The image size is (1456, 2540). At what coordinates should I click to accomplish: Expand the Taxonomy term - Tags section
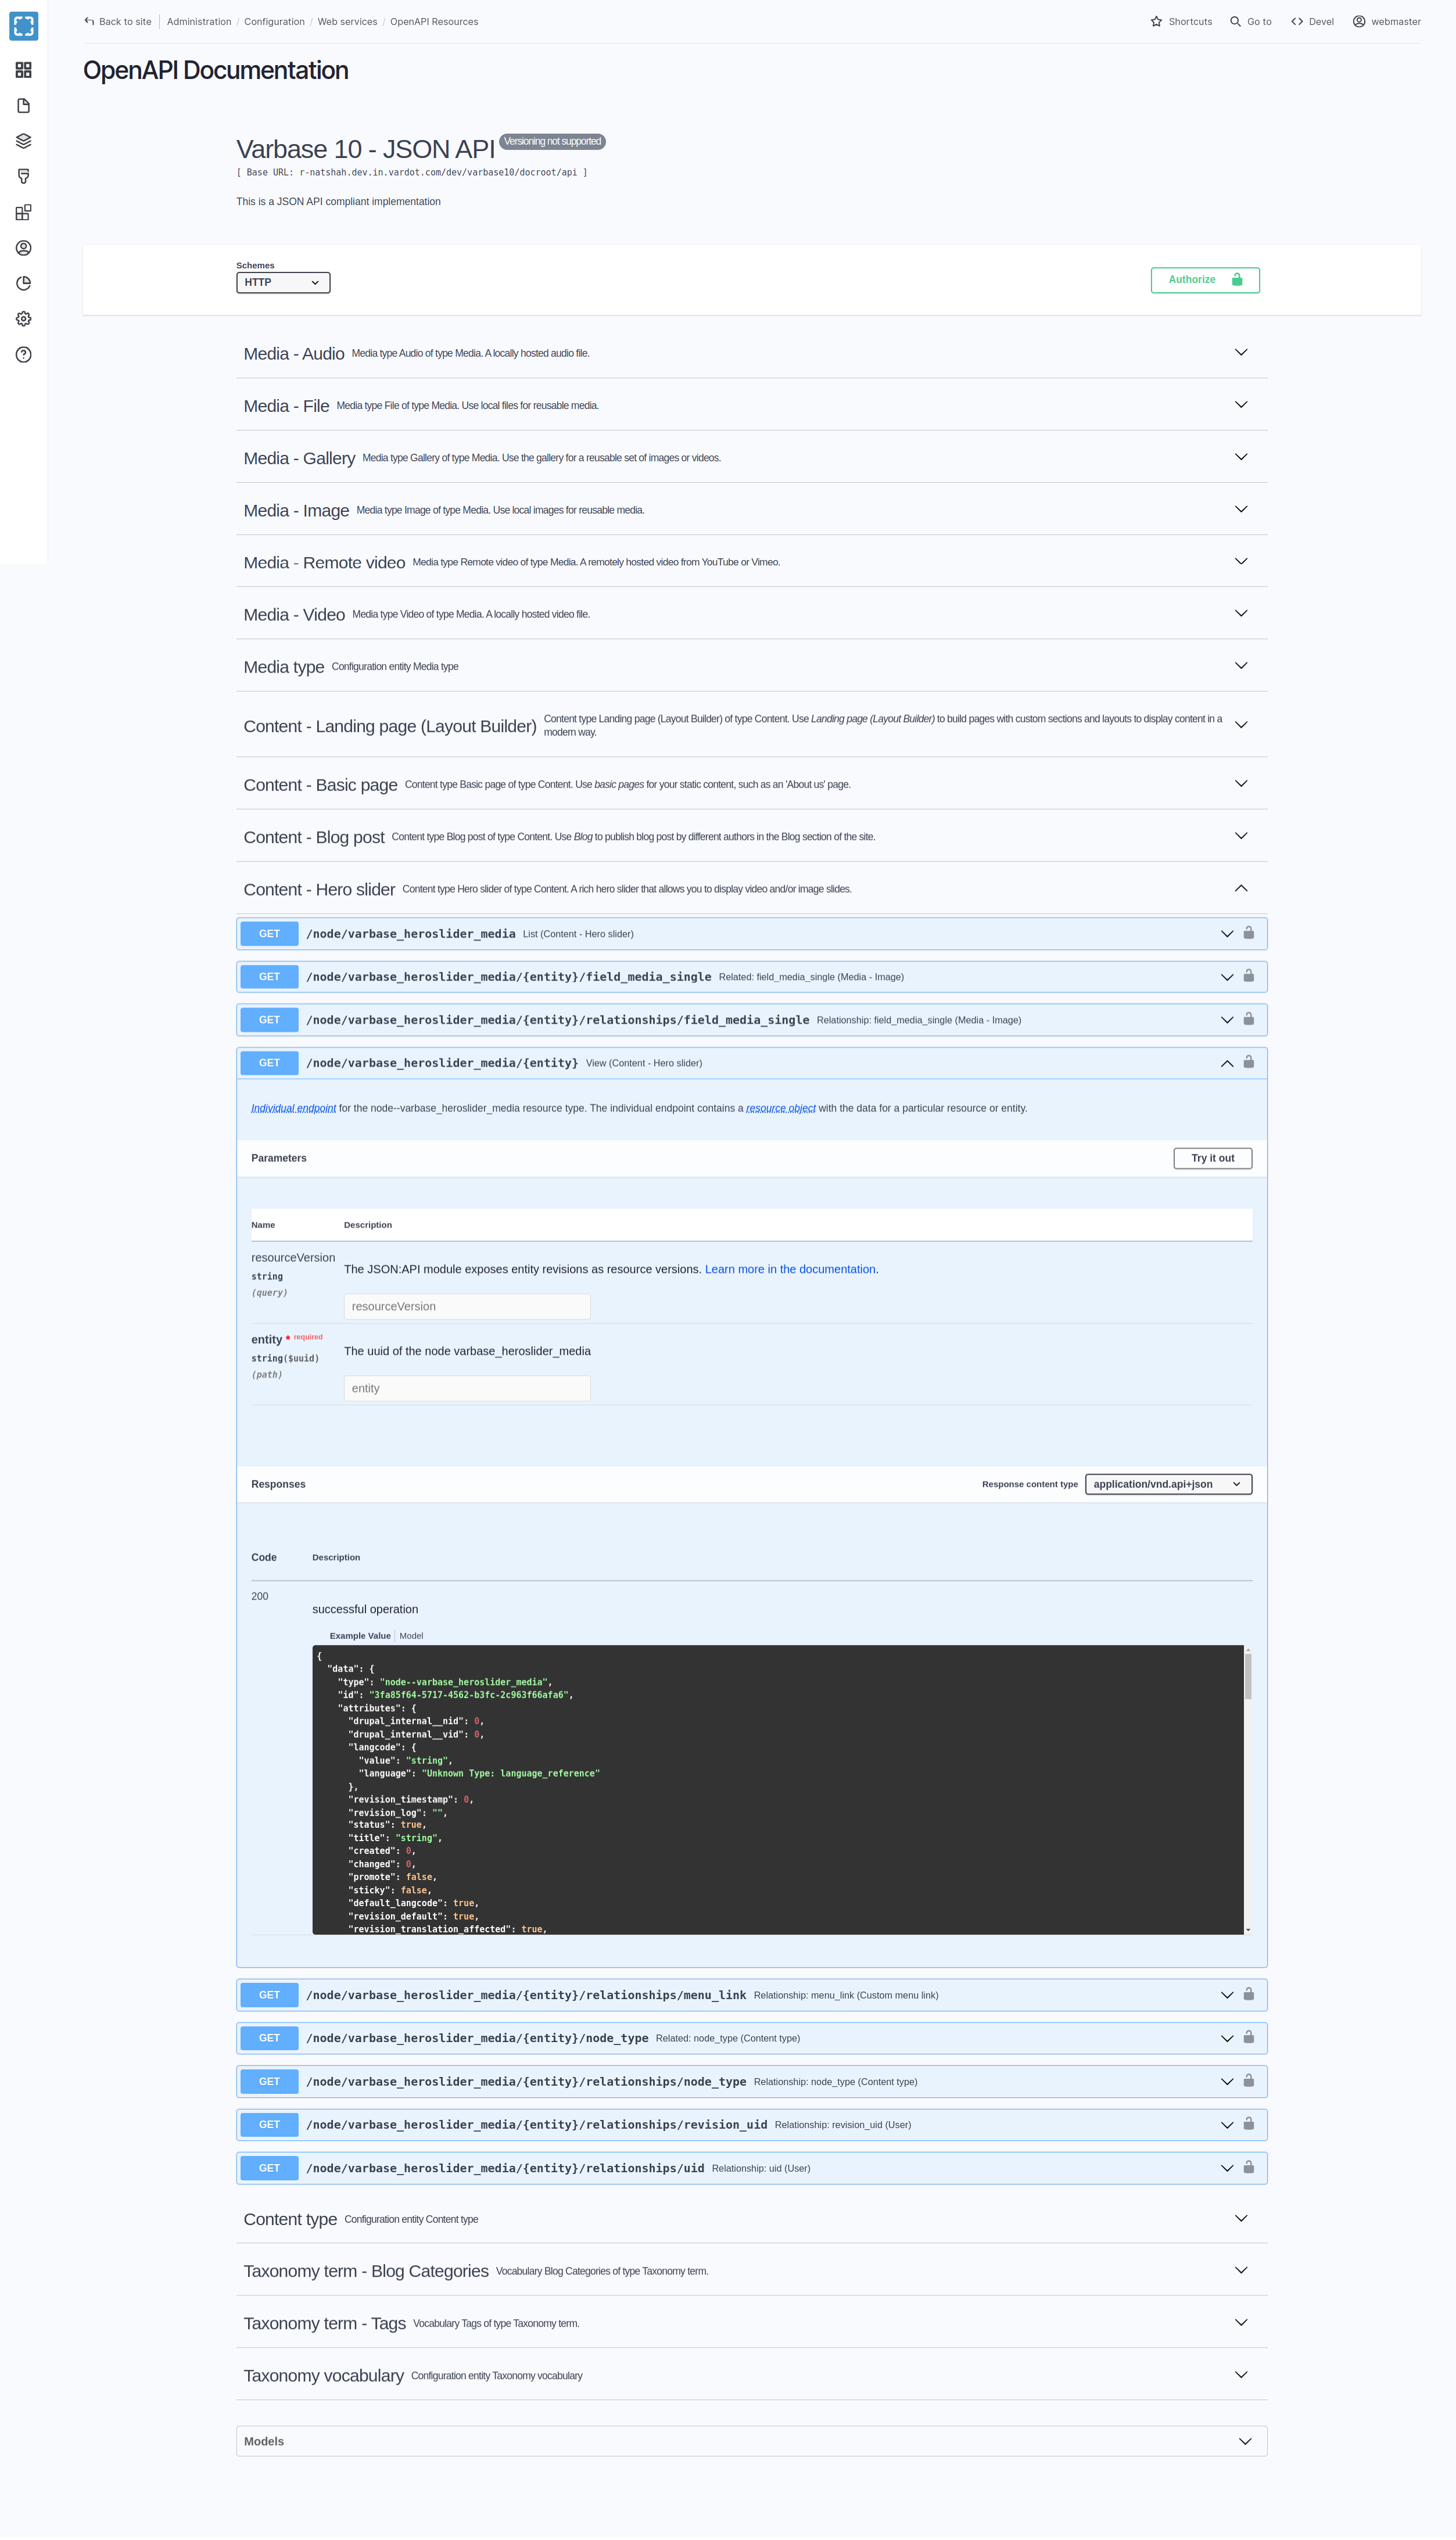point(751,2322)
